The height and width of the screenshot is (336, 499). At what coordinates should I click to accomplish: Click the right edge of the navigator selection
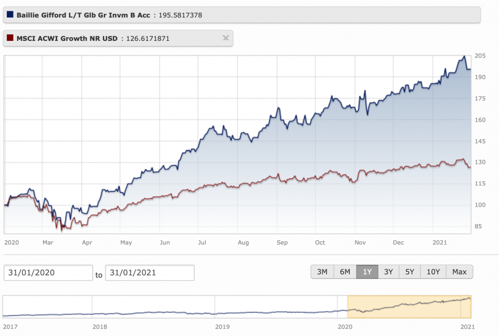(471, 307)
